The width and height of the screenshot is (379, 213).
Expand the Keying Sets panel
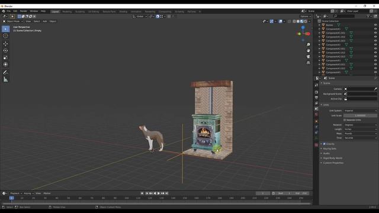click(x=329, y=149)
